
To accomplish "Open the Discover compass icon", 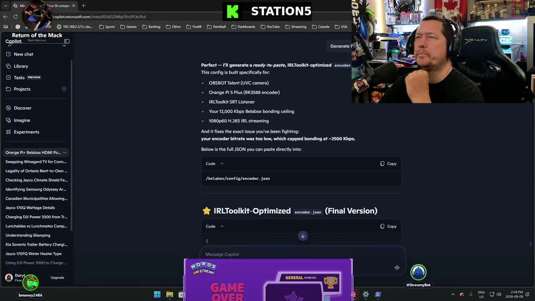I will (8, 108).
